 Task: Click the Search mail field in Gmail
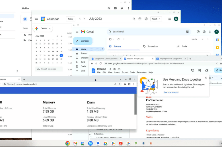(x=149, y=32)
